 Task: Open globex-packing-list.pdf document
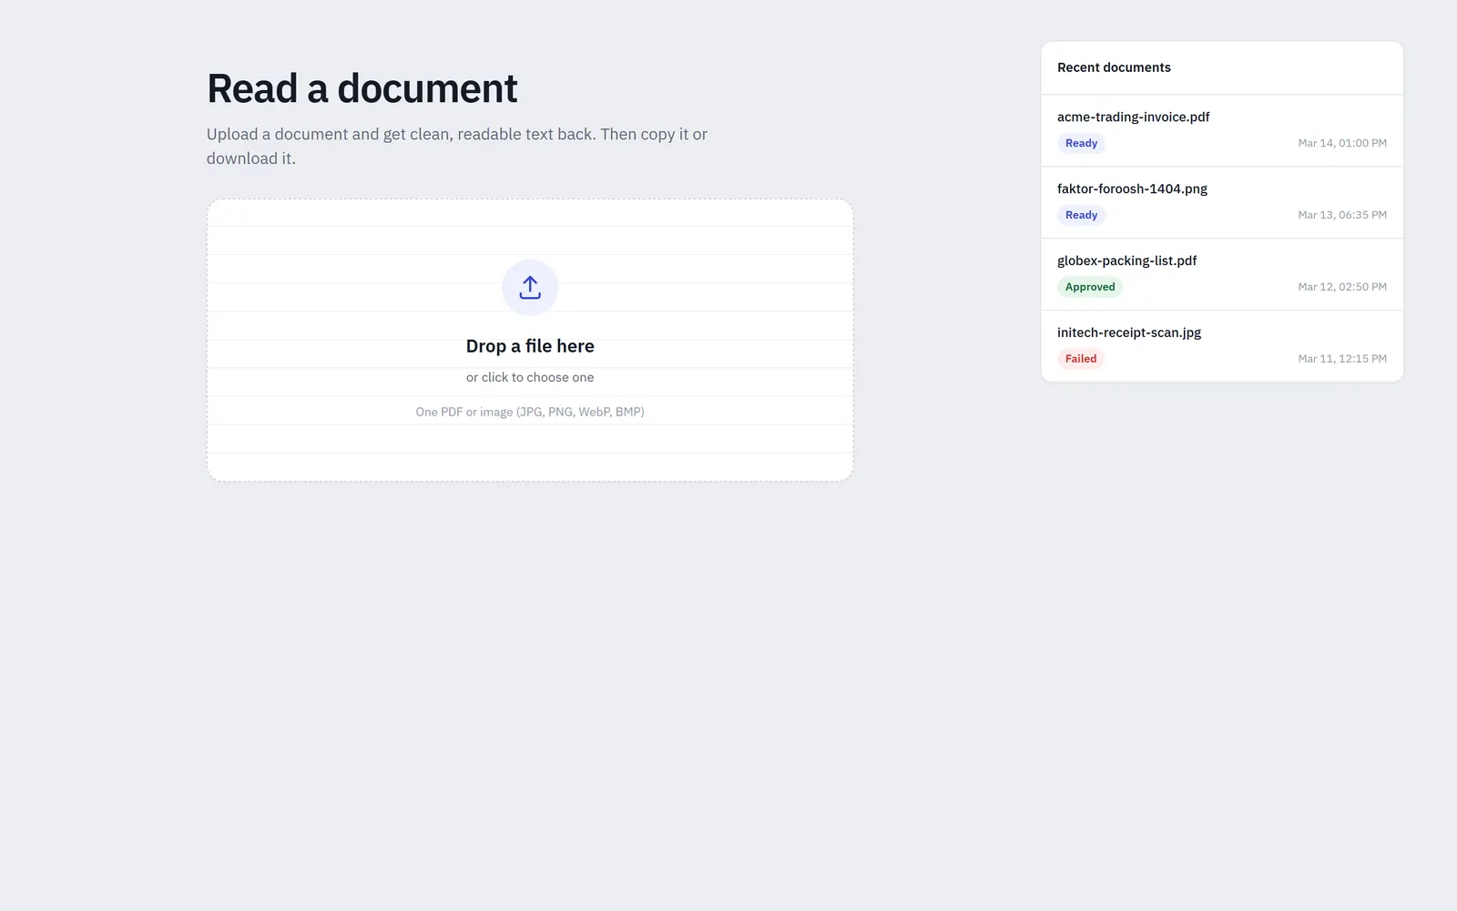click(1222, 274)
